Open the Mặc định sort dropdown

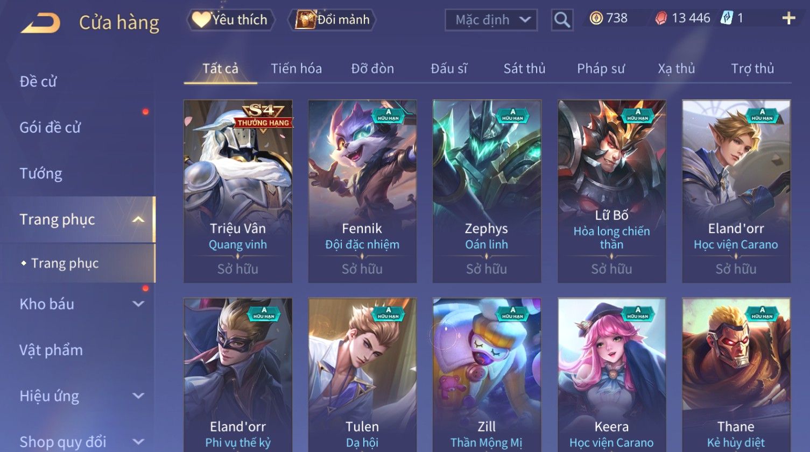[x=491, y=20]
